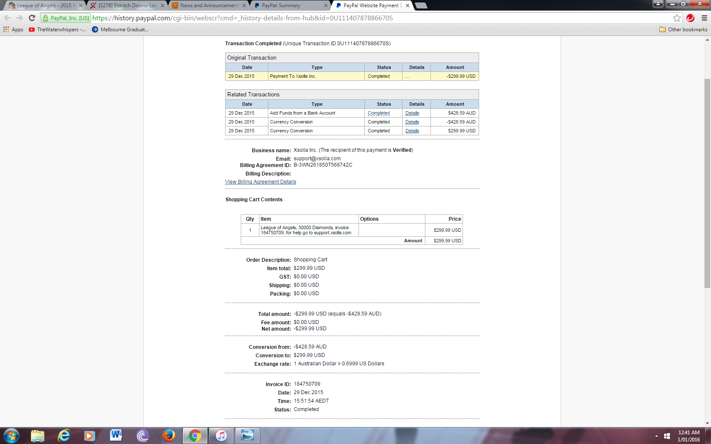Open the Chrome hamburger menu
Viewport: 711px width, 444px height.
(704, 18)
